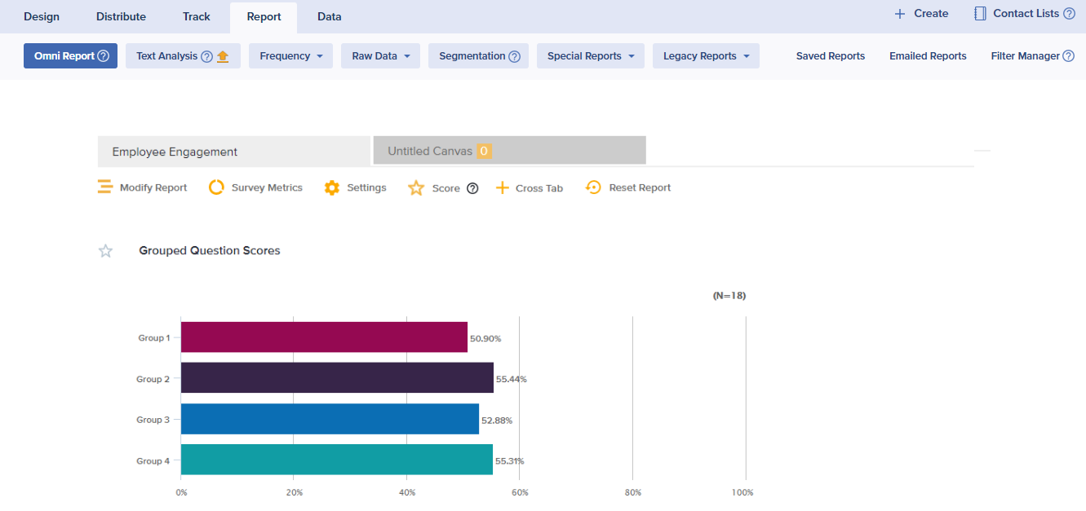
Task: Click the Score help question mark icon
Action: coord(472,188)
